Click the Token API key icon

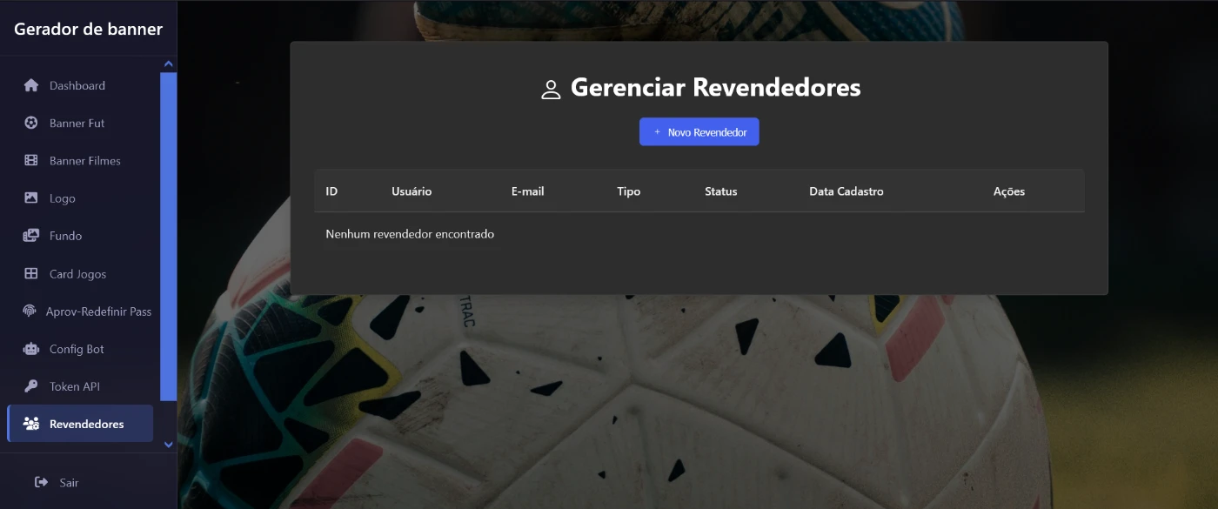point(31,386)
